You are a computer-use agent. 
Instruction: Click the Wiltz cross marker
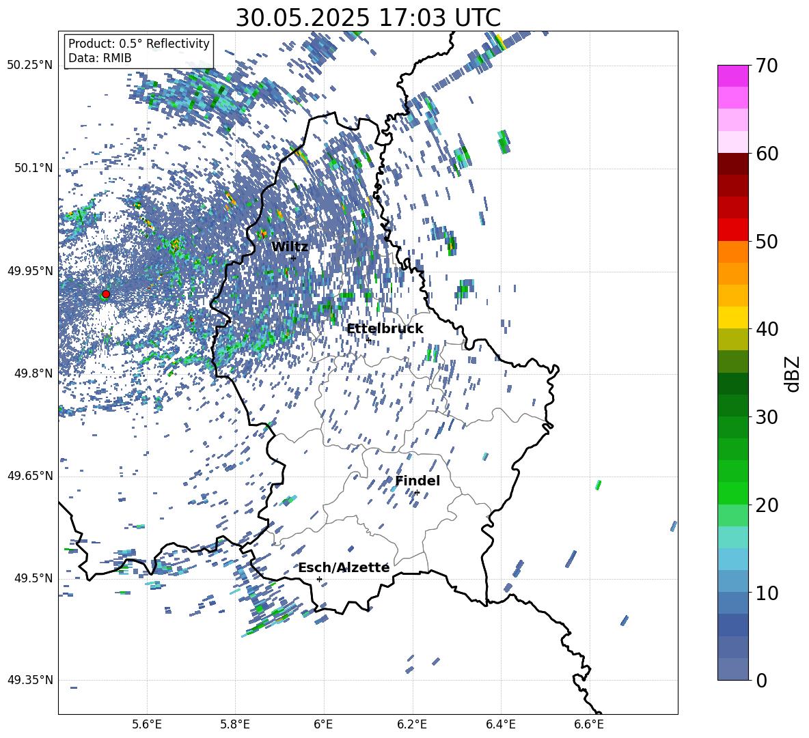(293, 258)
